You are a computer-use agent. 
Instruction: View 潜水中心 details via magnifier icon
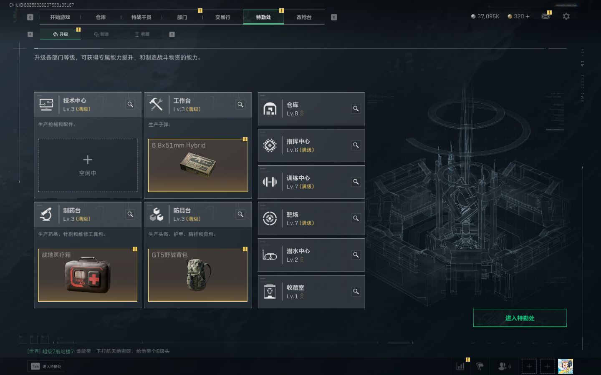pos(356,255)
